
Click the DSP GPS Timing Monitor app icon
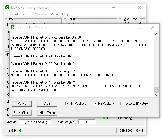pos(7,7)
